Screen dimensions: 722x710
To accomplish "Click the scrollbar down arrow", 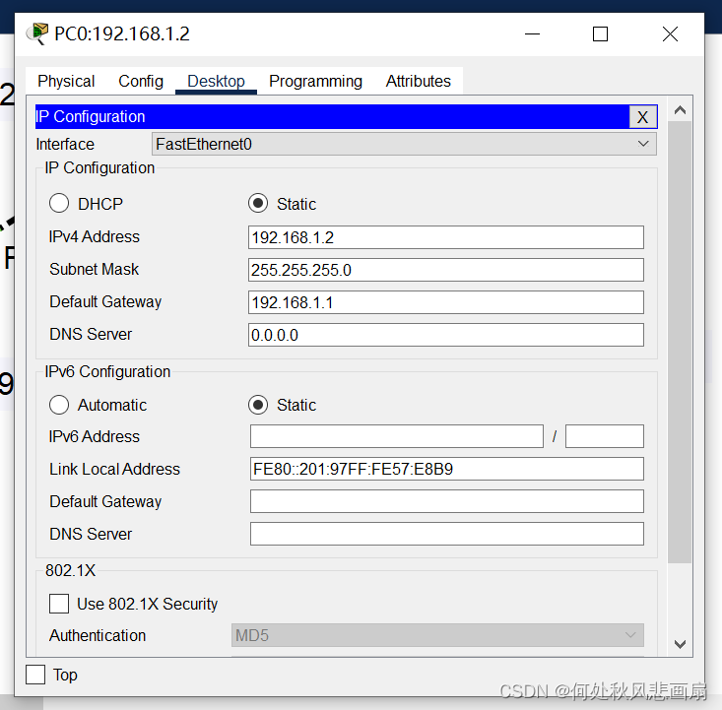I will coord(680,644).
